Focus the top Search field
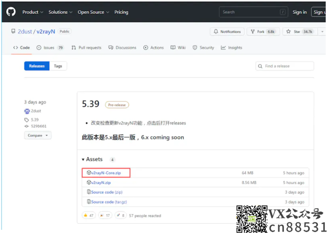Viewport: 328px width, 233px height. 253,12
